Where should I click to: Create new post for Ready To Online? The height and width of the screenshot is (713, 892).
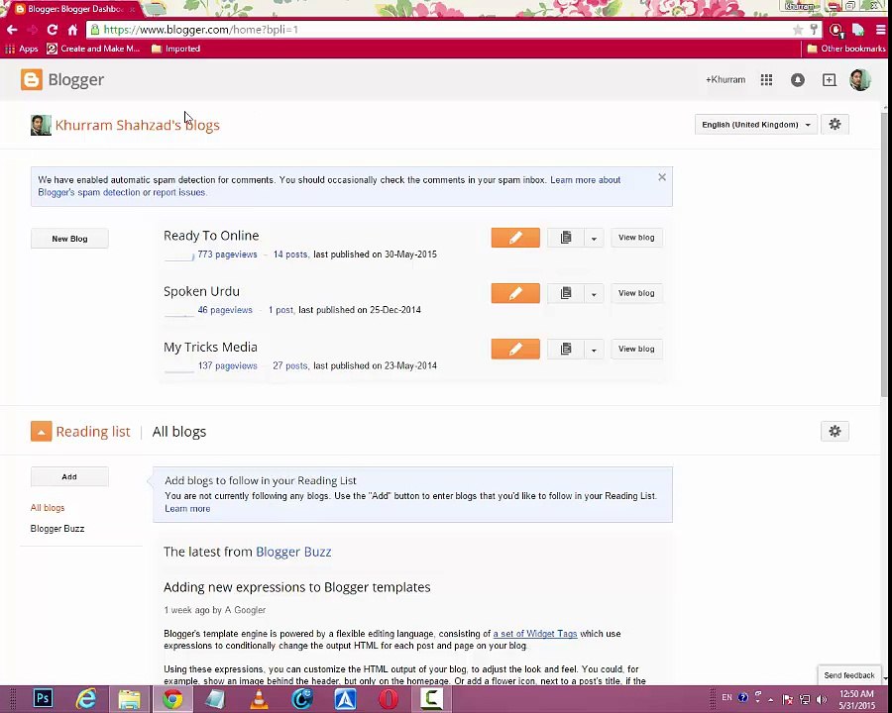(x=515, y=237)
